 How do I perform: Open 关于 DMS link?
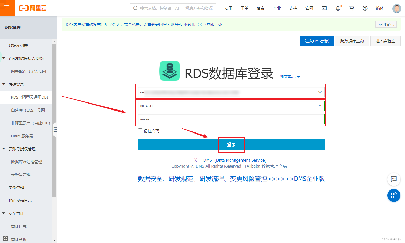(x=230, y=160)
